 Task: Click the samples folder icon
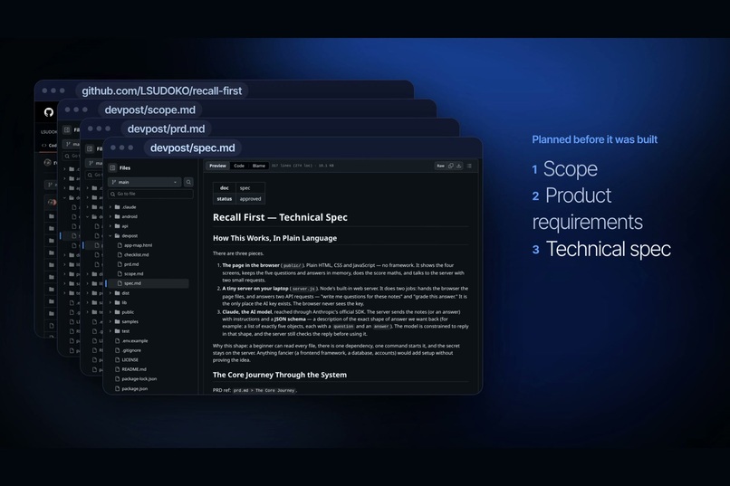pos(118,322)
